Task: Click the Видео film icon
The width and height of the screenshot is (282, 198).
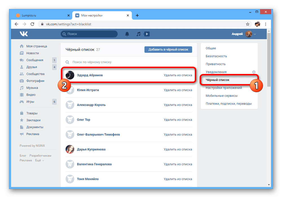Action: point(22,95)
